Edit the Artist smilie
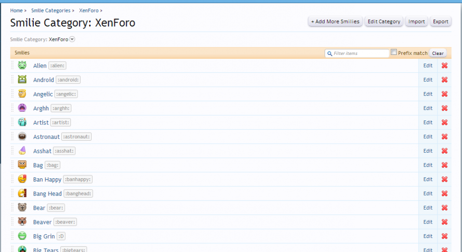Image resolution: width=462 pixels, height=252 pixels. (428, 122)
